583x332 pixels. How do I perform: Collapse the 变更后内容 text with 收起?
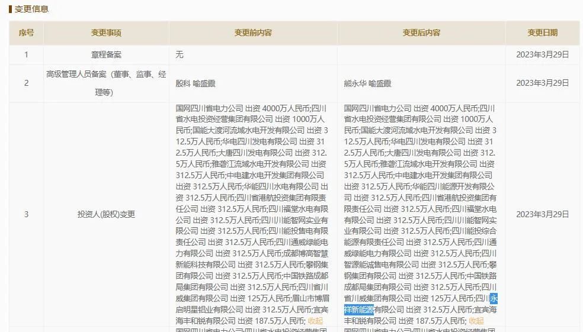coord(476,321)
